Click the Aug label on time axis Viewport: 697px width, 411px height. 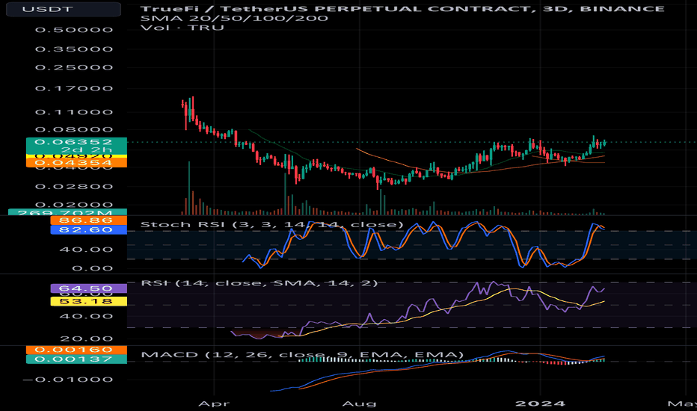(x=359, y=404)
